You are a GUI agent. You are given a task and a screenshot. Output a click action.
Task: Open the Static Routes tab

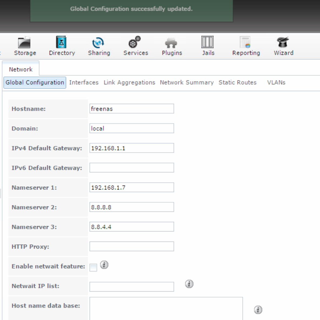(238, 82)
